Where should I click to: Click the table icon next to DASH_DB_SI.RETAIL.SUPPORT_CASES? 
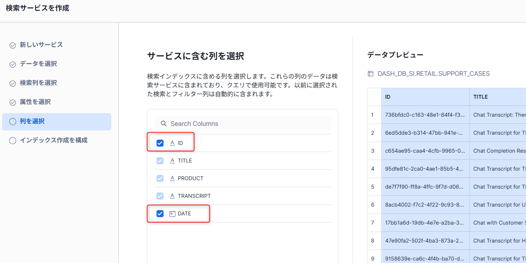(371, 74)
